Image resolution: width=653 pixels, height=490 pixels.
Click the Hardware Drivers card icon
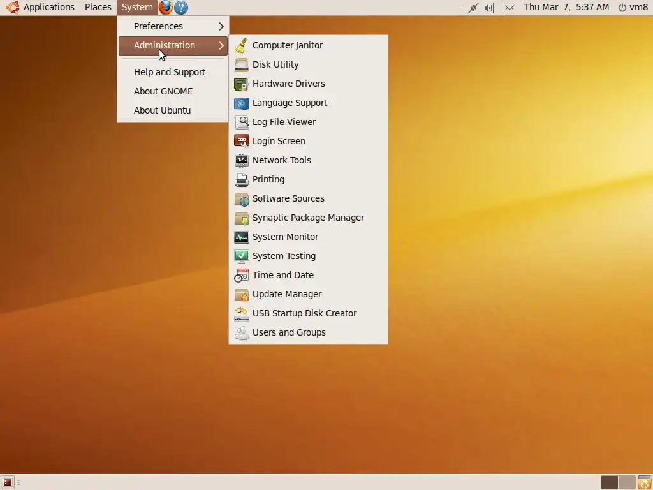click(x=241, y=84)
